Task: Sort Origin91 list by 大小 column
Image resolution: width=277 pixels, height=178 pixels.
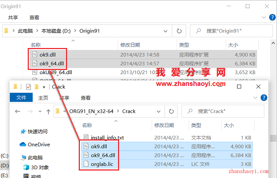Action: (x=233, y=45)
